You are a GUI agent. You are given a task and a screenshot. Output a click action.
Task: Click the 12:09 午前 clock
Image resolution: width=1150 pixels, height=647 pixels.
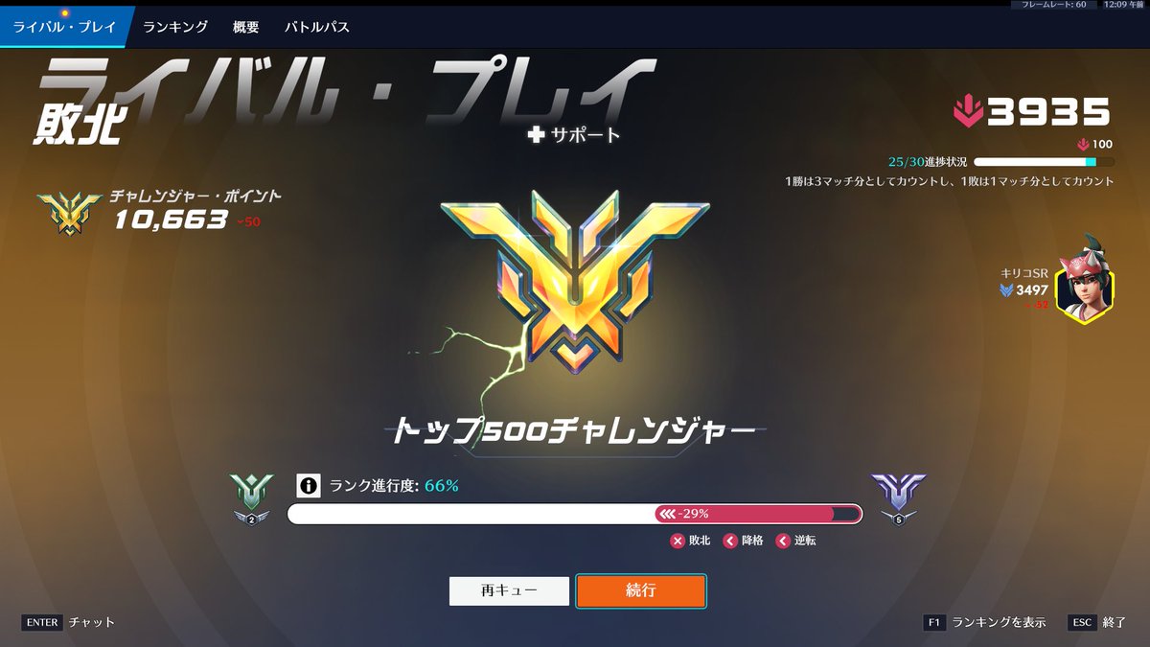coord(1122,5)
